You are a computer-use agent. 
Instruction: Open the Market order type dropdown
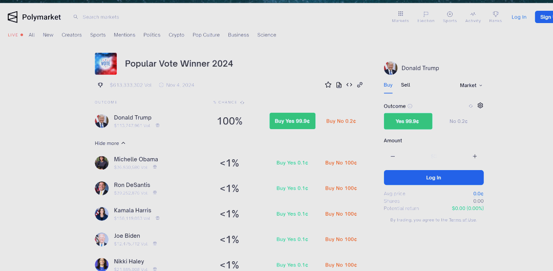[x=471, y=86]
